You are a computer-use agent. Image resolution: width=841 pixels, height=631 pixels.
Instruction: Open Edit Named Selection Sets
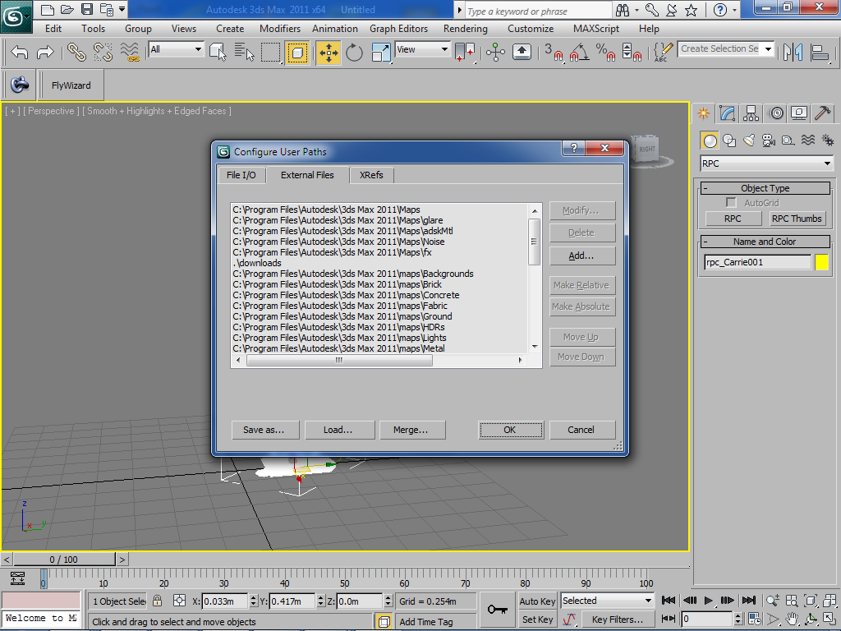[x=663, y=53]
